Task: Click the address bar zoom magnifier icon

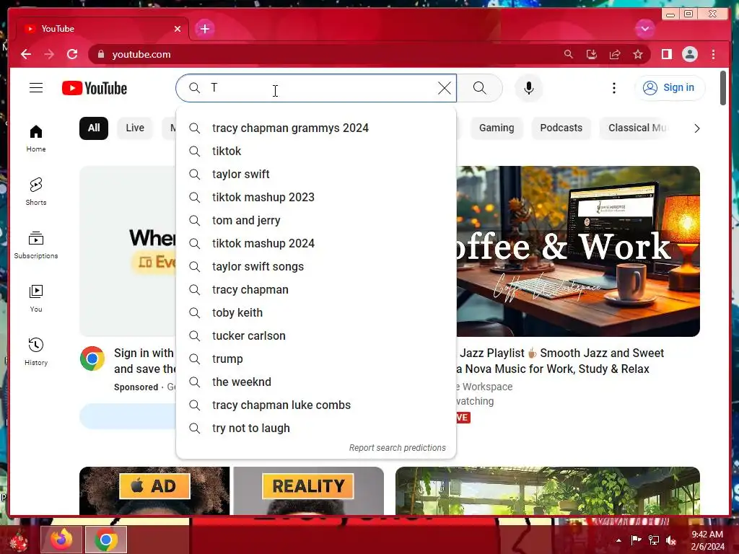Action: [569, 54]
